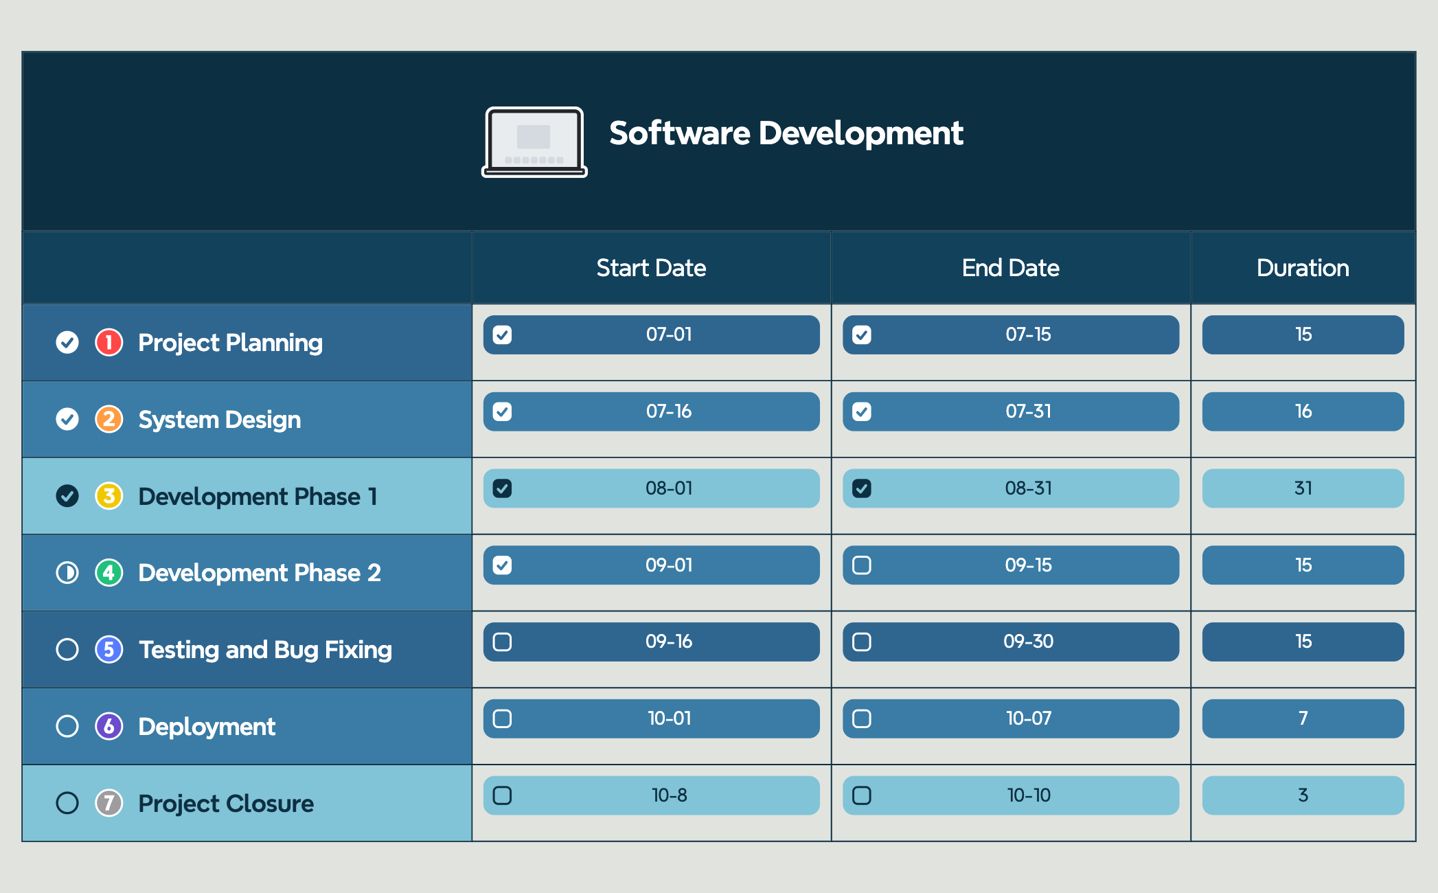This screenshot has width=1438, height=893.
Task: Check the end date checkbox for Deployment
Action: pyautogui.click(x=862, y=718)
